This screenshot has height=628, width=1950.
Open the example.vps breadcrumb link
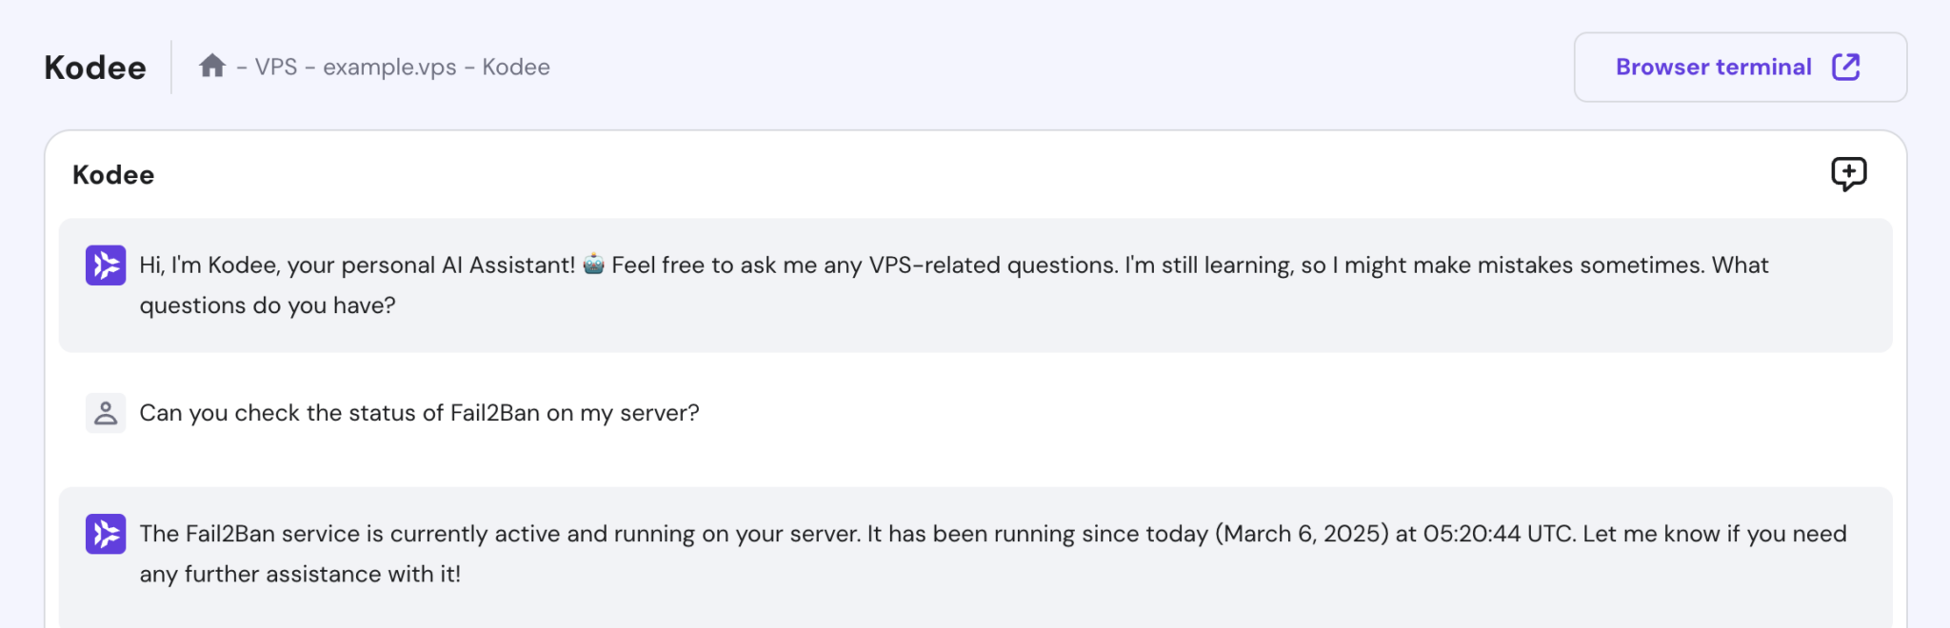pos(390,67)
